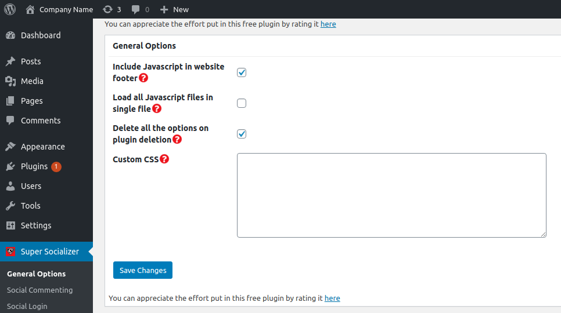
Task: Enable Load all Javascript files in single file
Action: (x=242, y=103)
